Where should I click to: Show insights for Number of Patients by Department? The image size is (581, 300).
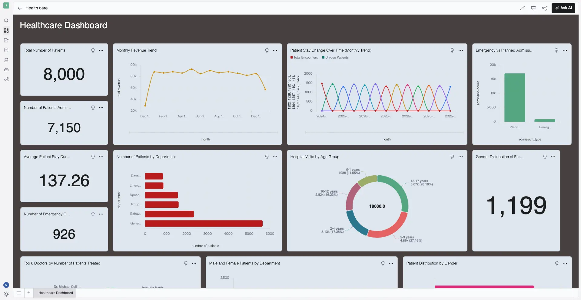tap(267, 157)
